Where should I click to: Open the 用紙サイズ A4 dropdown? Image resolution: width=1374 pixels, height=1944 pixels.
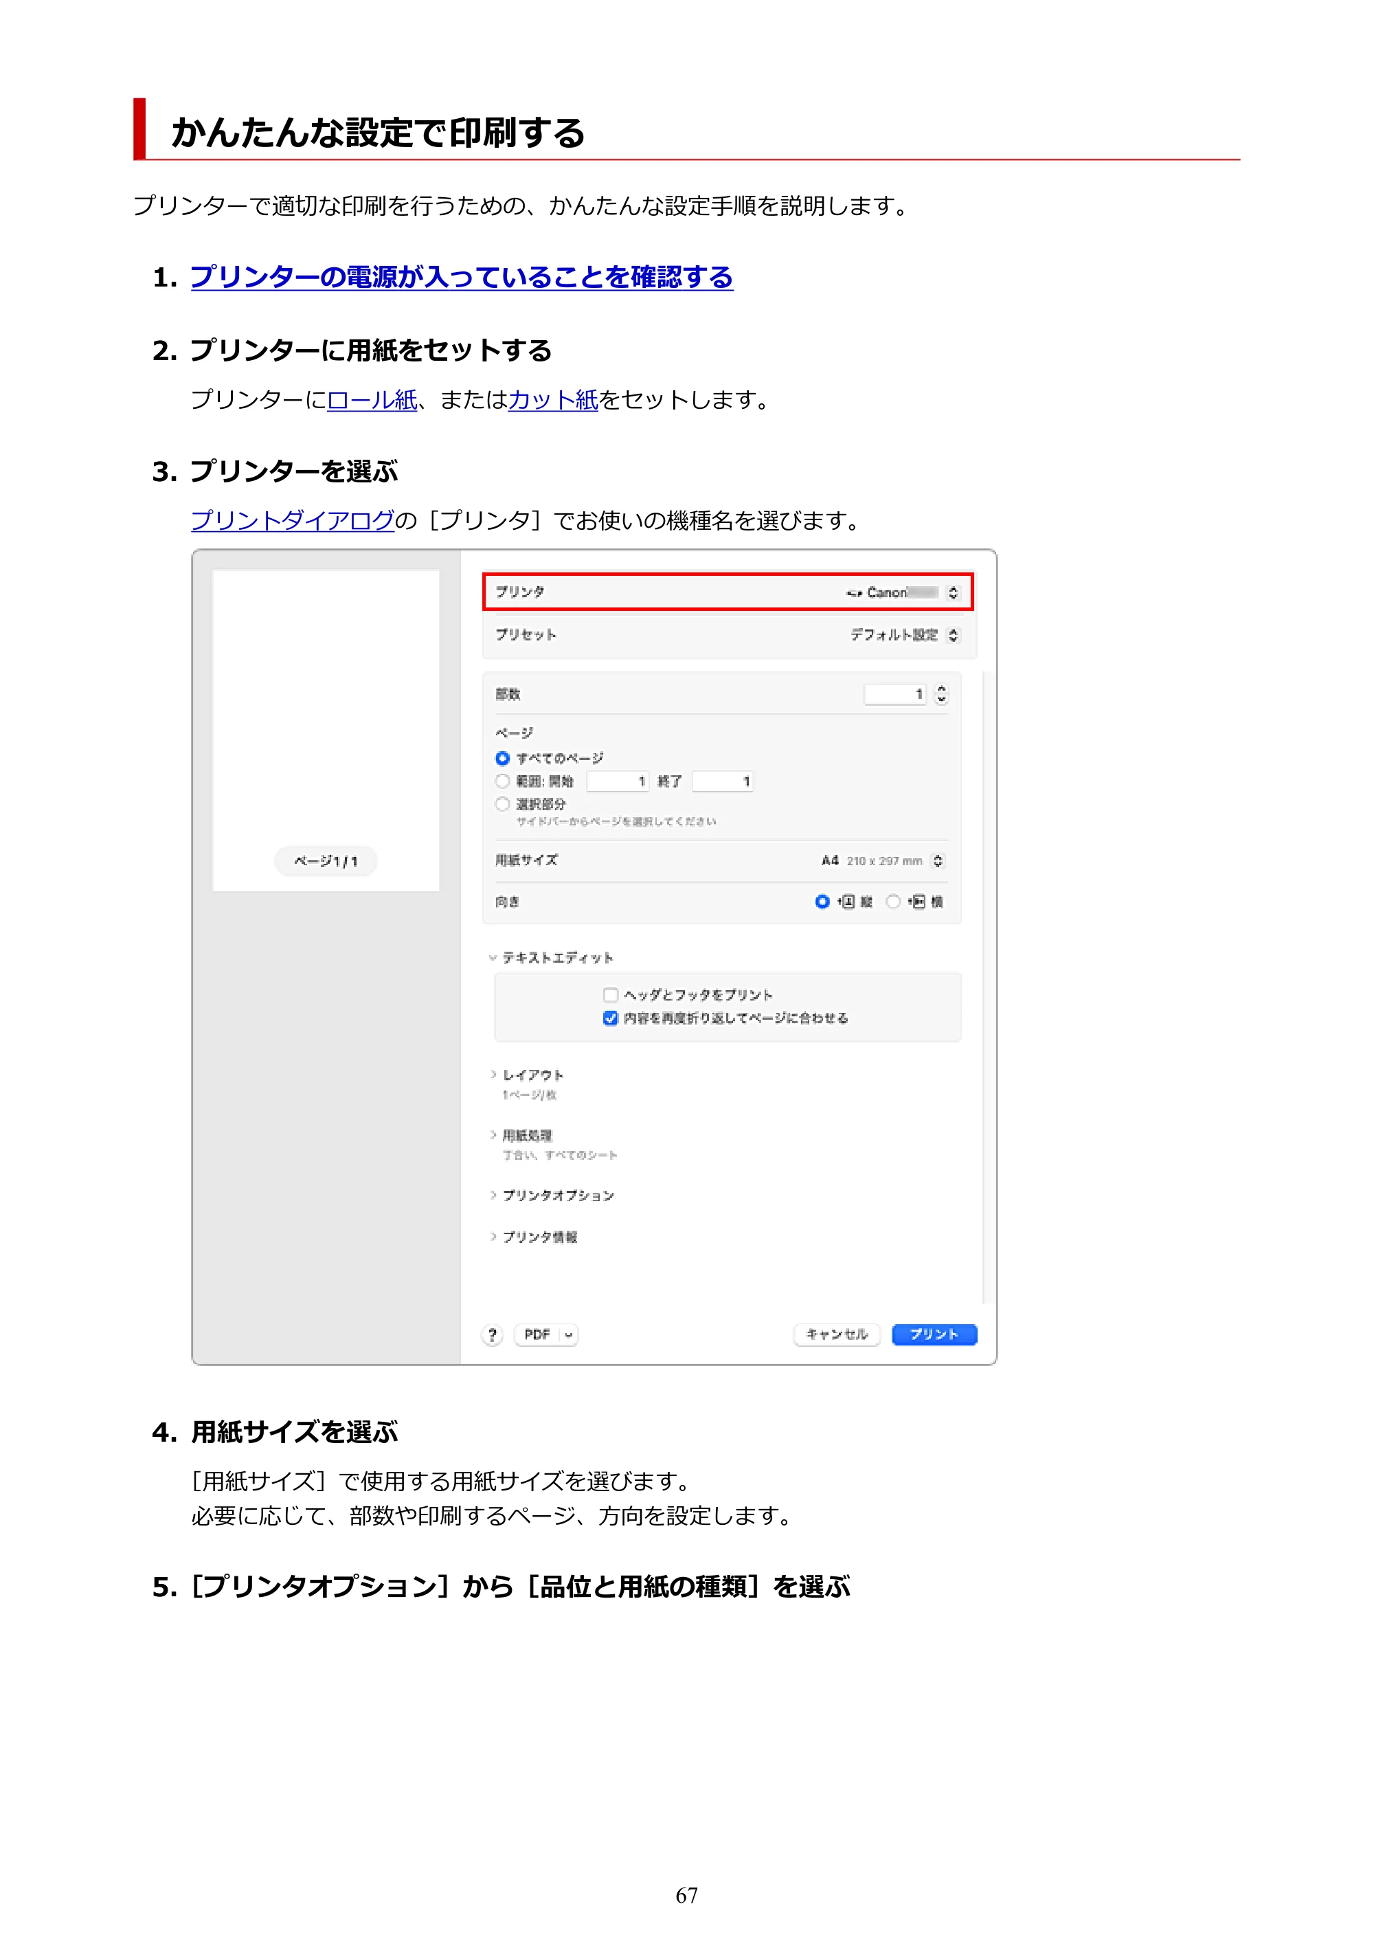883,860
